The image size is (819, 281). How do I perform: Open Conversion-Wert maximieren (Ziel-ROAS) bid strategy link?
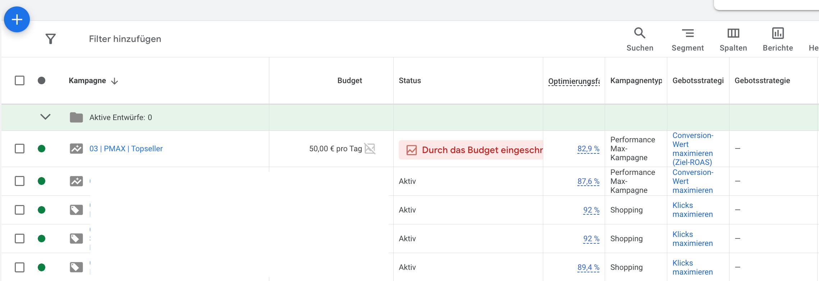[x=692, y=149]
